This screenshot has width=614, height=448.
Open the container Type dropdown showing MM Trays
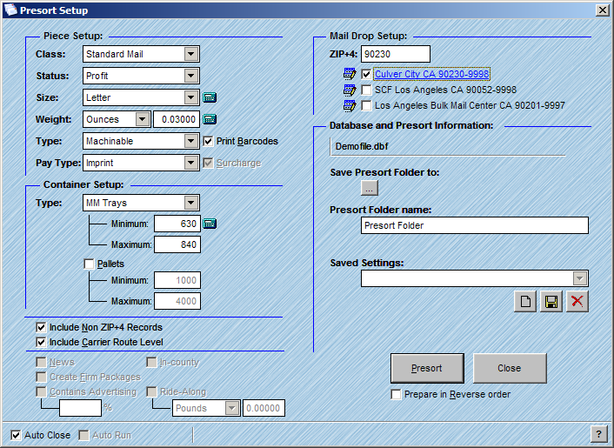click(191, 203)
